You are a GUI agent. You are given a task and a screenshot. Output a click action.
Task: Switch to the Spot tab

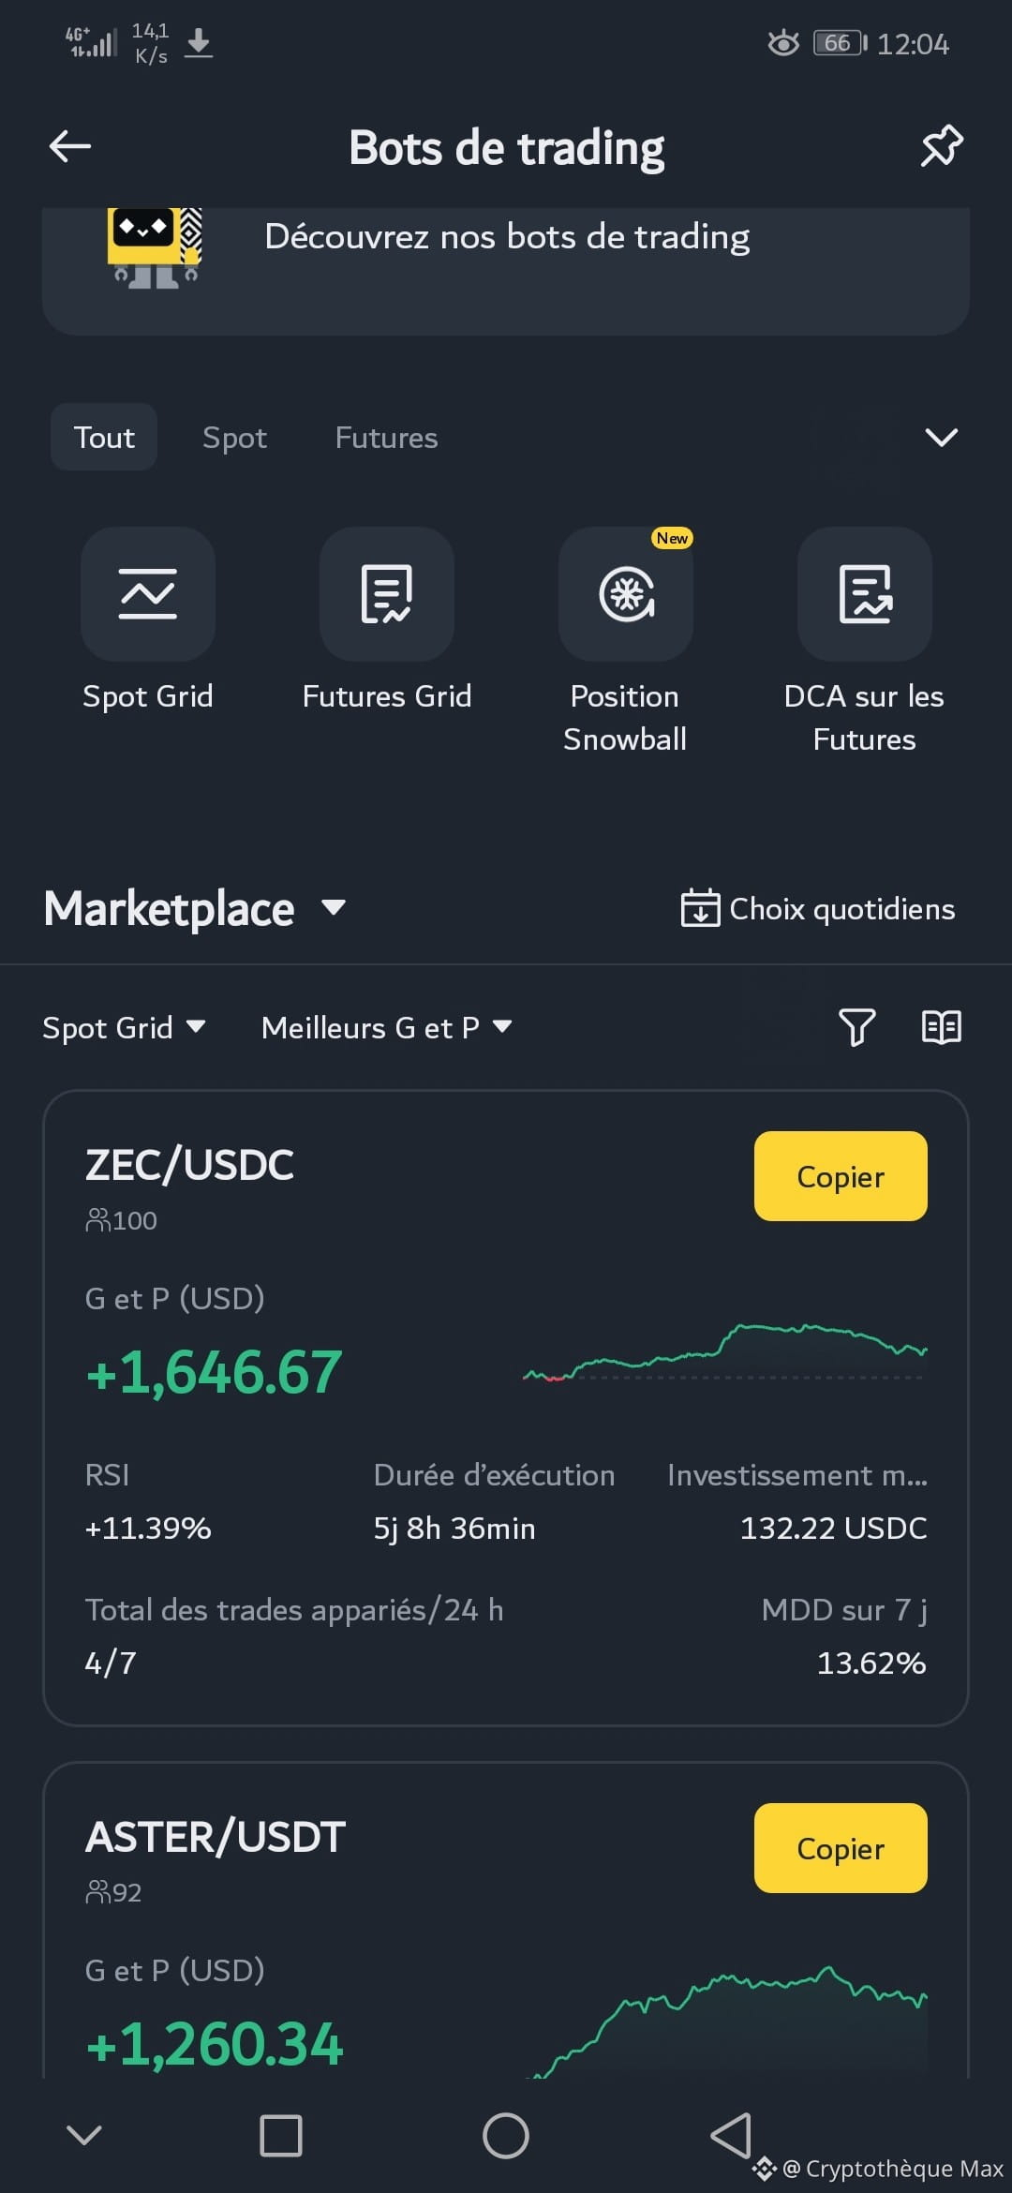click(234, 437)
